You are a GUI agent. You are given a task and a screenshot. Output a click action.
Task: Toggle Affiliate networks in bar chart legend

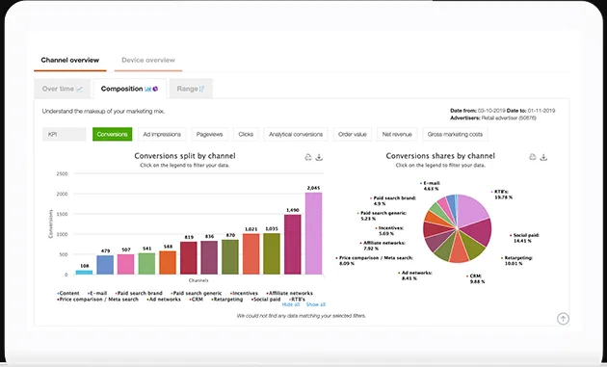[290, 293]
